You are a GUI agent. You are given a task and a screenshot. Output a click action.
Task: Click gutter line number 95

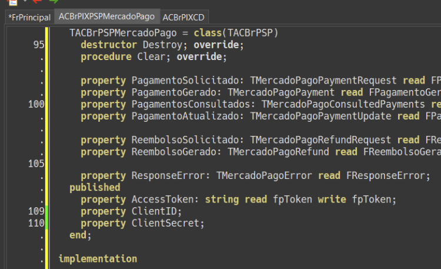click(x=39, y=45)
